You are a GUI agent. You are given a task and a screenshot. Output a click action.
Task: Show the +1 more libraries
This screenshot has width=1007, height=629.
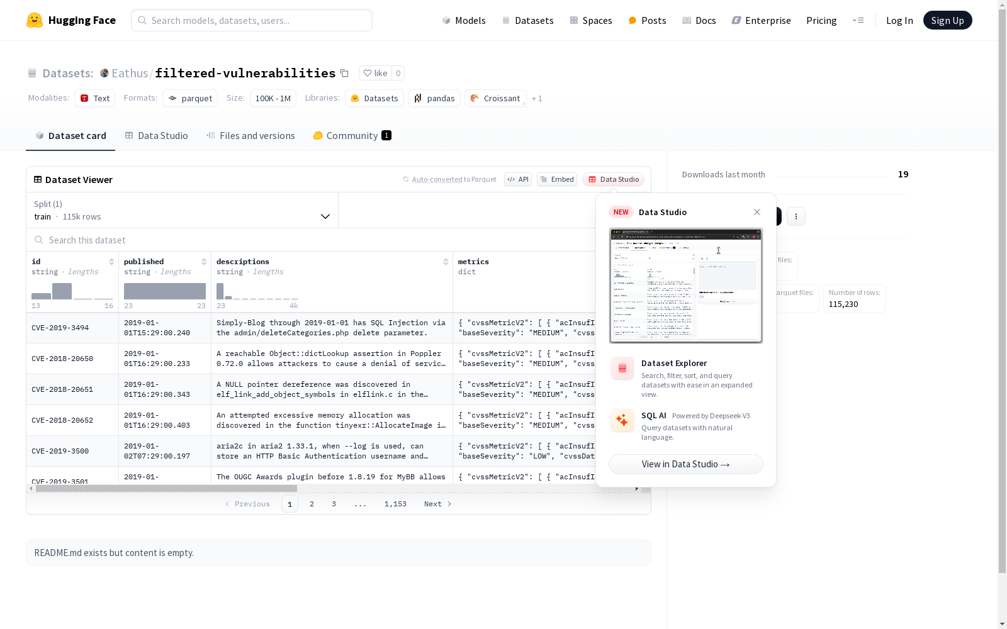coord(537,98)
